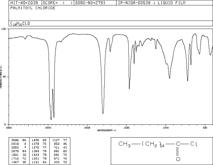Click the IR-NIDA-00538 : LIQUID FILM label
Image resolution: width=213 pixels, height=165 pixels.
pos(152,3)
